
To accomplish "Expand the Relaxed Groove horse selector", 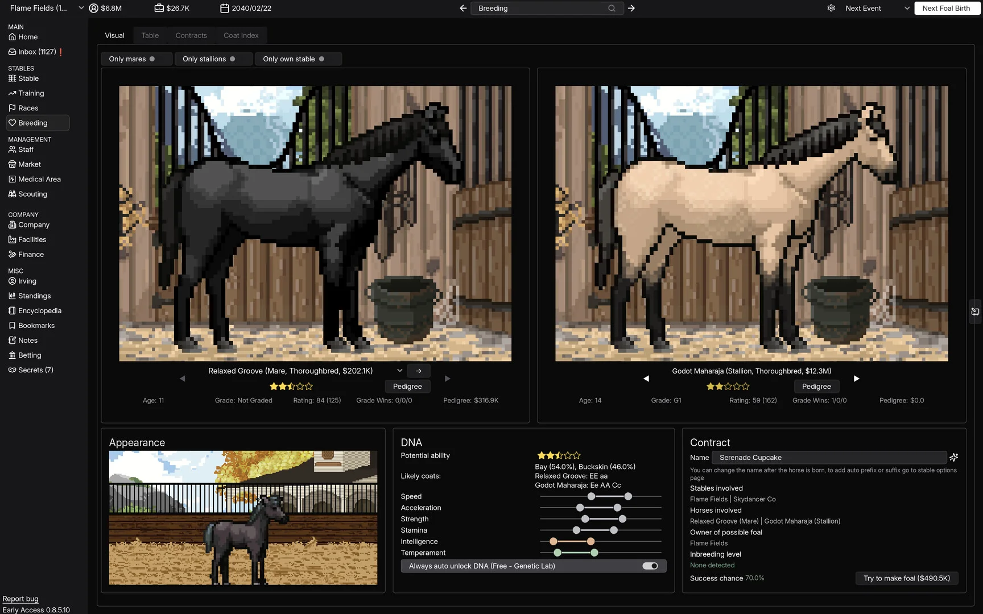I will (x=400, y=370).
